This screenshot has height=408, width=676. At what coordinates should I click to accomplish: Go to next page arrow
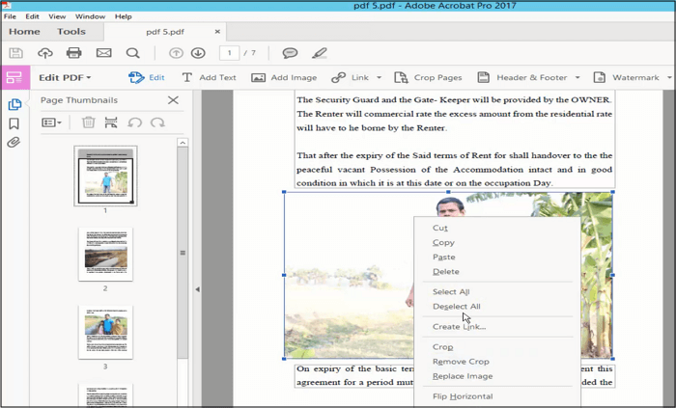[x=198, y=53]
